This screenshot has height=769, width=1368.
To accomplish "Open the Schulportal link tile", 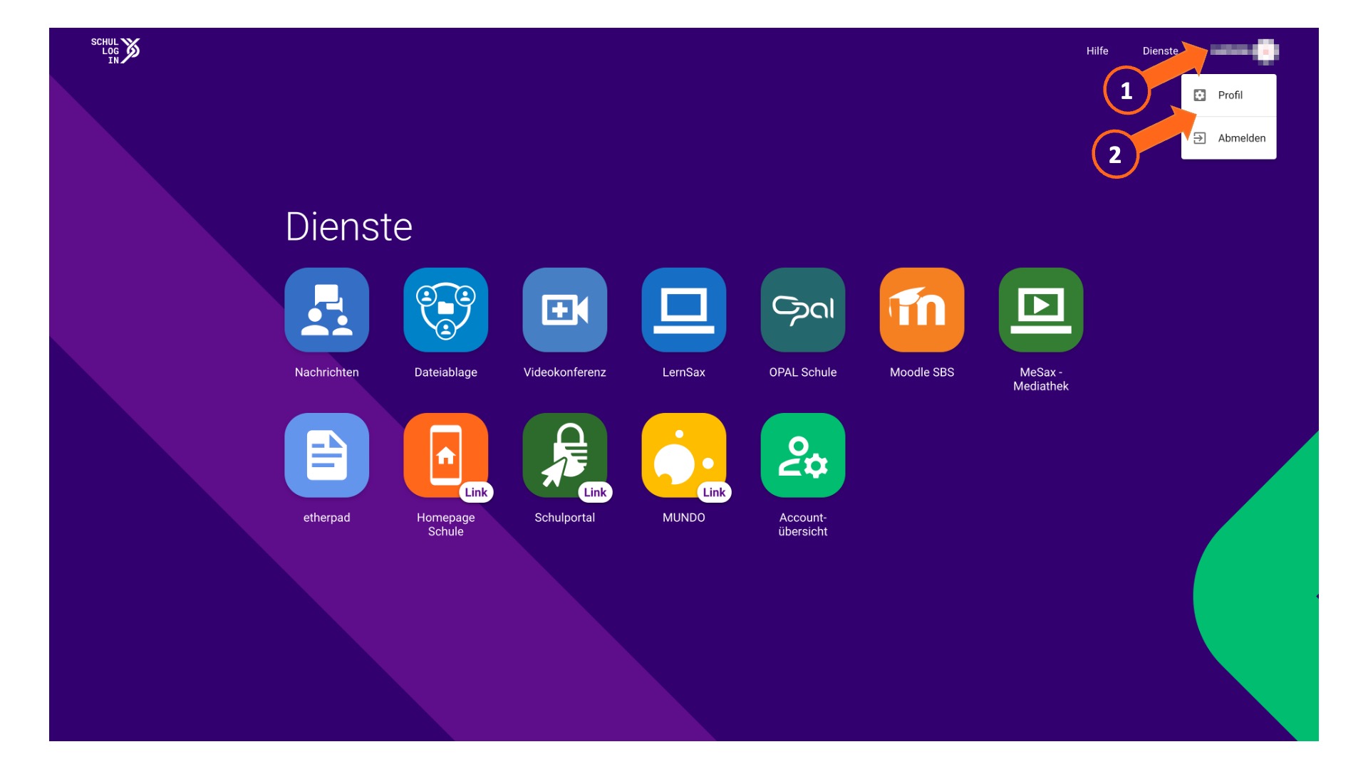I will coord(564,455).
